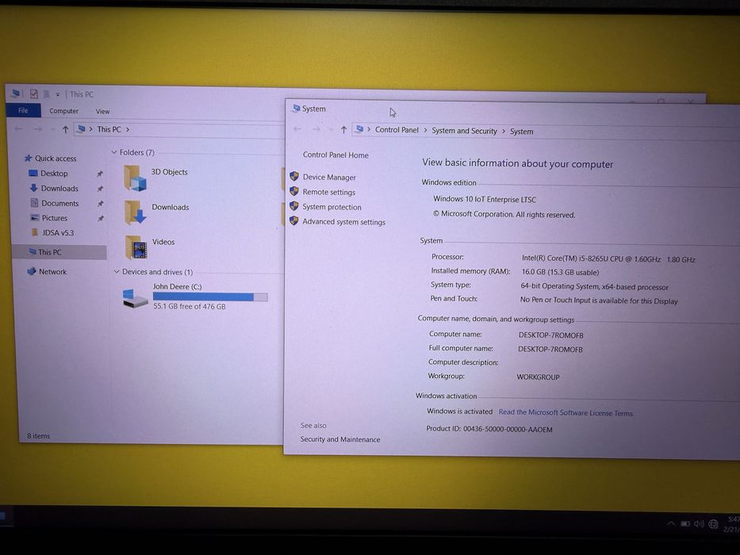Image resolution: width=740 pixels, height=555 pixels.
Task: Open the Downloads folder icon in This PC
Action: coord(136,212)
